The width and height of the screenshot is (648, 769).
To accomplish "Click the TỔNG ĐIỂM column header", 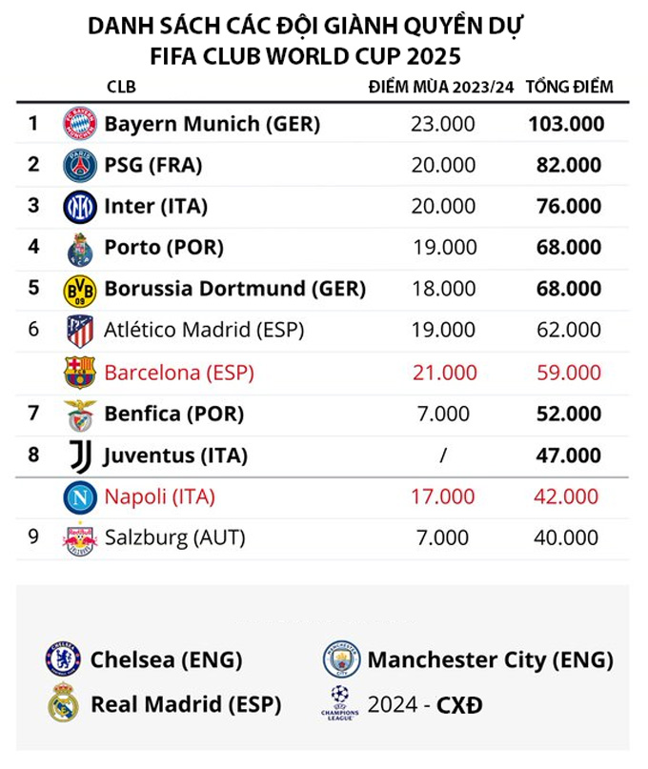I will tap(570, 87).
